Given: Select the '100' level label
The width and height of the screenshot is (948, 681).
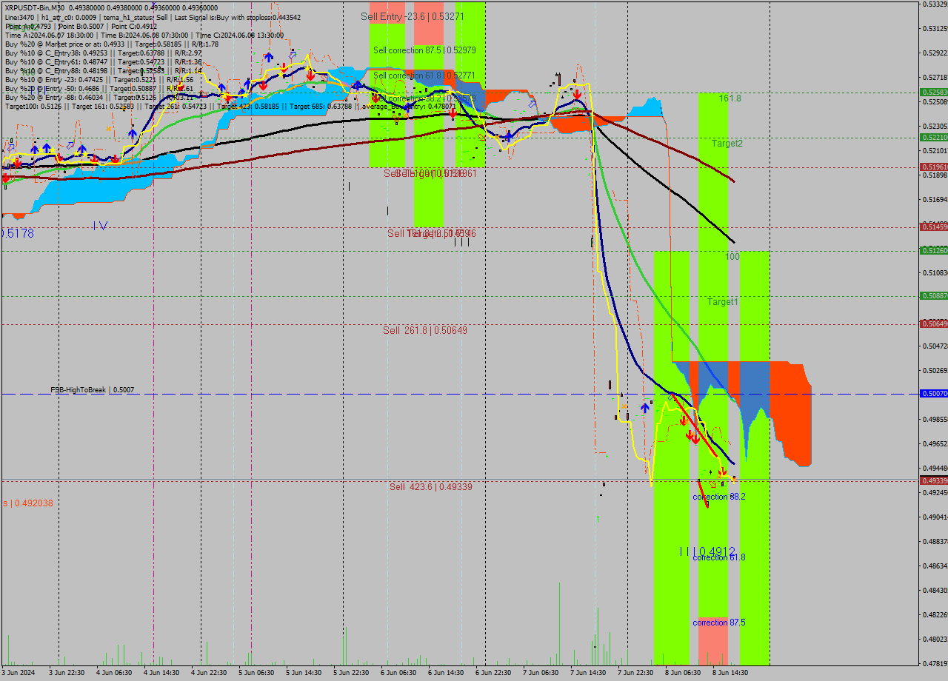Looking at the screenshot, I should (x=732, y=257).
